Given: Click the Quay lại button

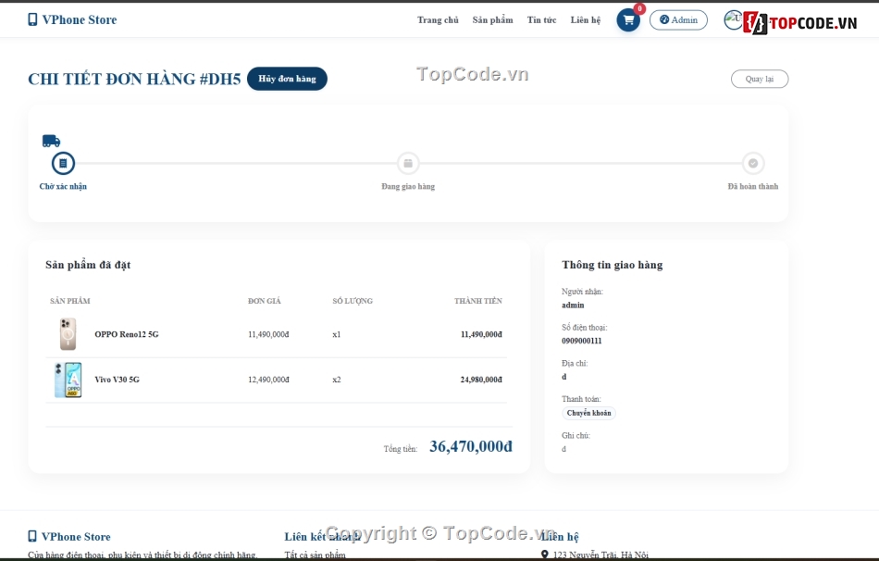Looking at the screenshot, I should pos(760,79).
